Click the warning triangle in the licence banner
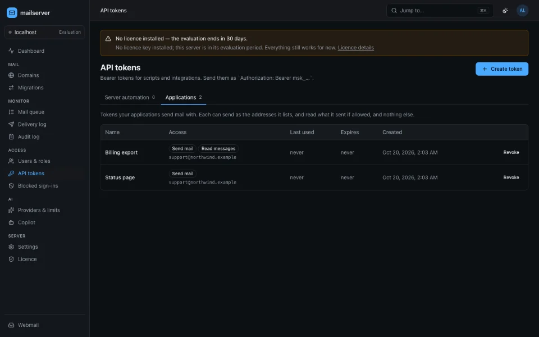Image resolution: width=539 pixels, height=337 pixels. [x=108, y=39]
